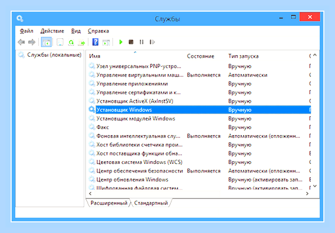The height and width of the screenshot is (233, 335).
Task: Click horizontal scrollbar right arrow
Action: click(x=307, y=194)
